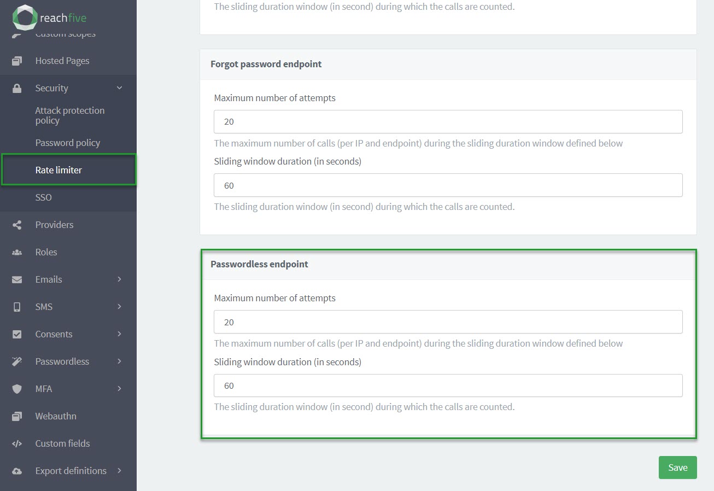714x491 pixels.
Task: Click the Webauthn sidebar icon
Action: tap(17, 416)
